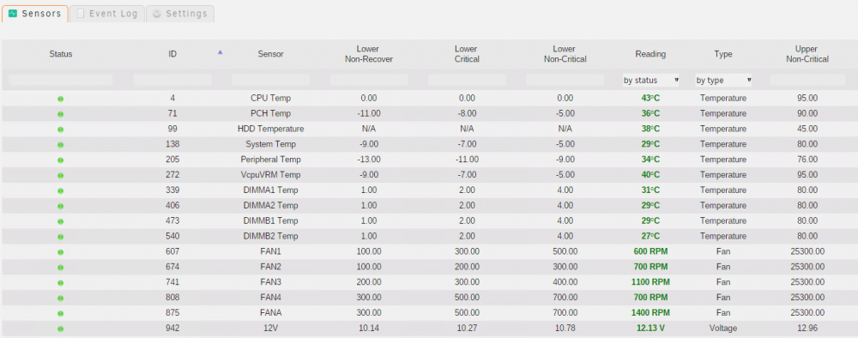Click the Lower Critical filter field
The height and width of the screenshot is (338, 858).
click(467, 81)
